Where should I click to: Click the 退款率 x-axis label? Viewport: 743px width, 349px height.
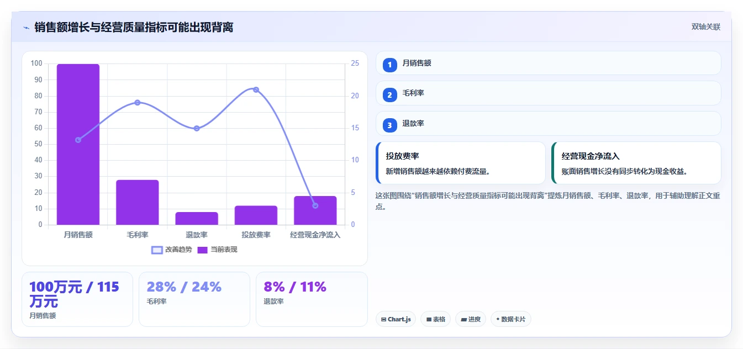click(197, 235)
